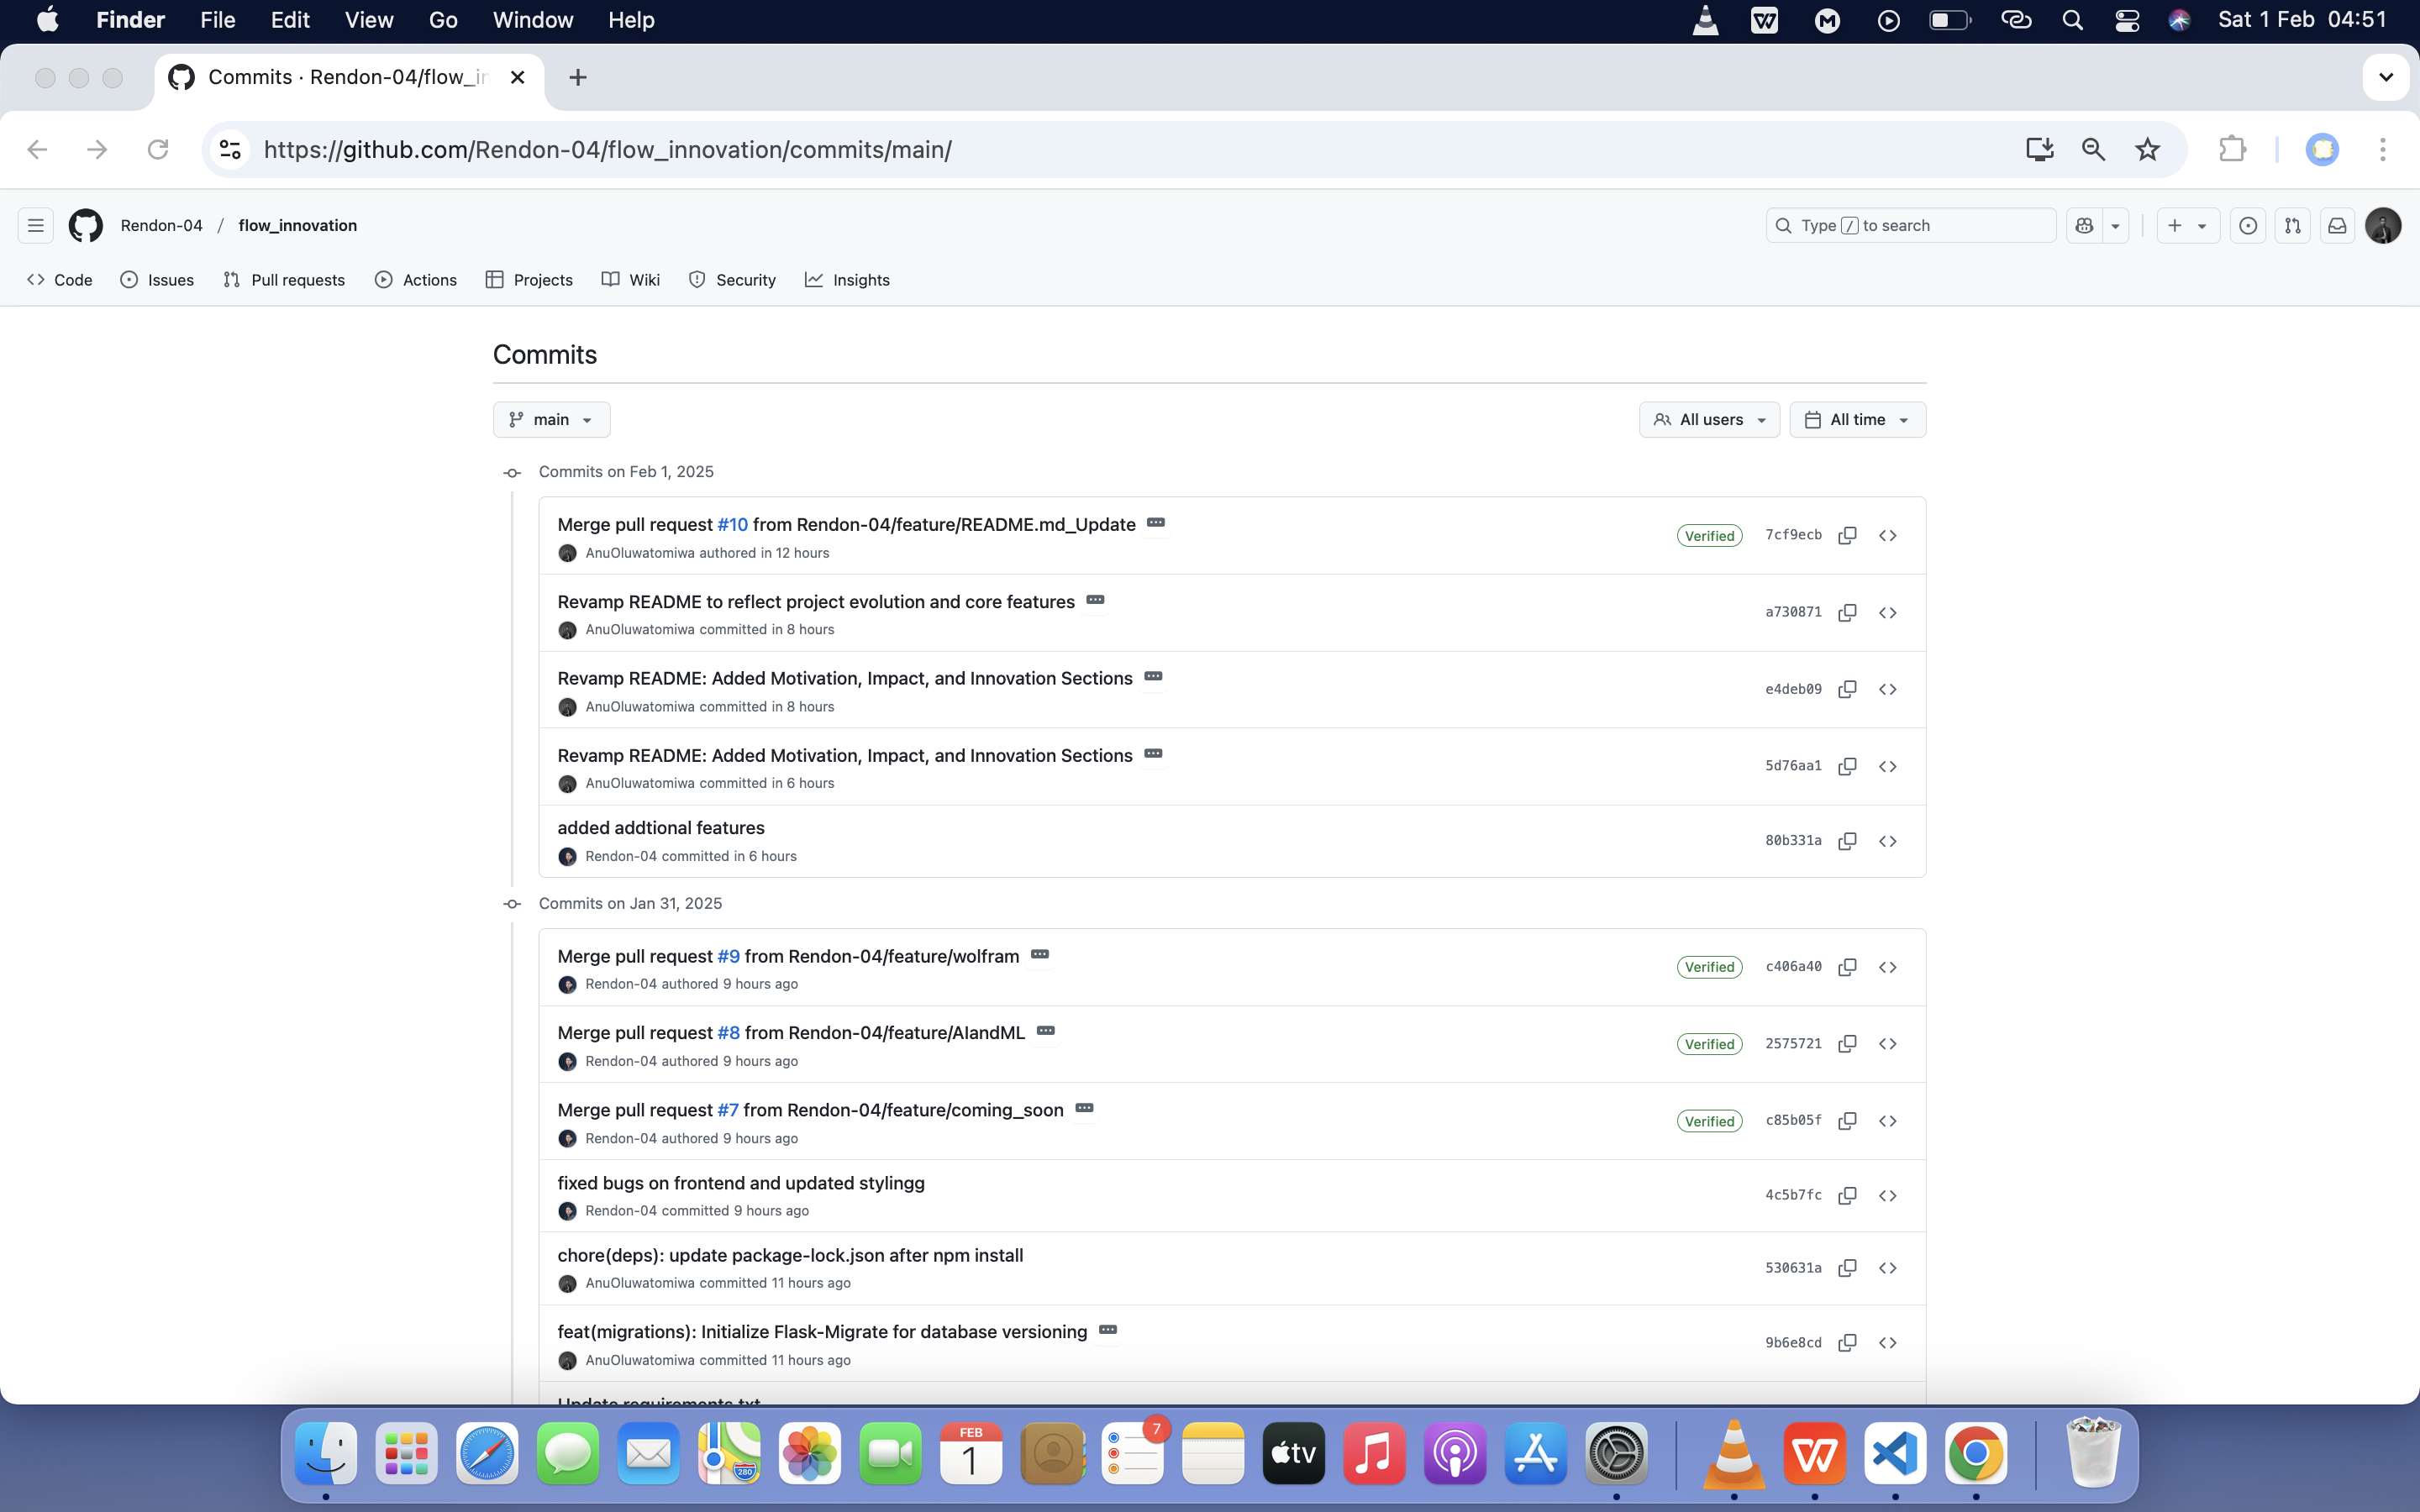
Task: Expand commit message for pull request #10
Action: [x=1156, y=523]
